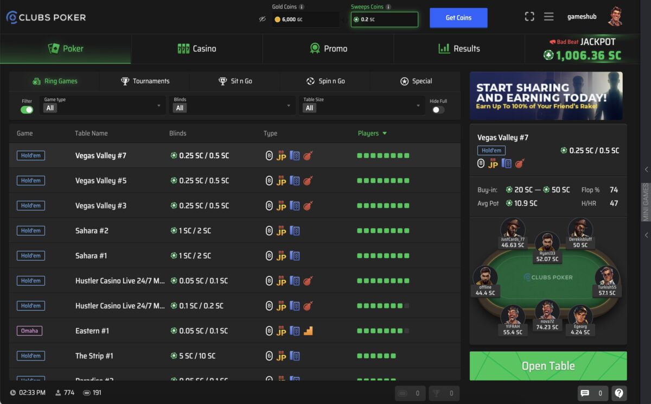Select the Gold Coins 6,000 GC balance
The height and width of the screenshot is (404, 651).
[306, 20]
